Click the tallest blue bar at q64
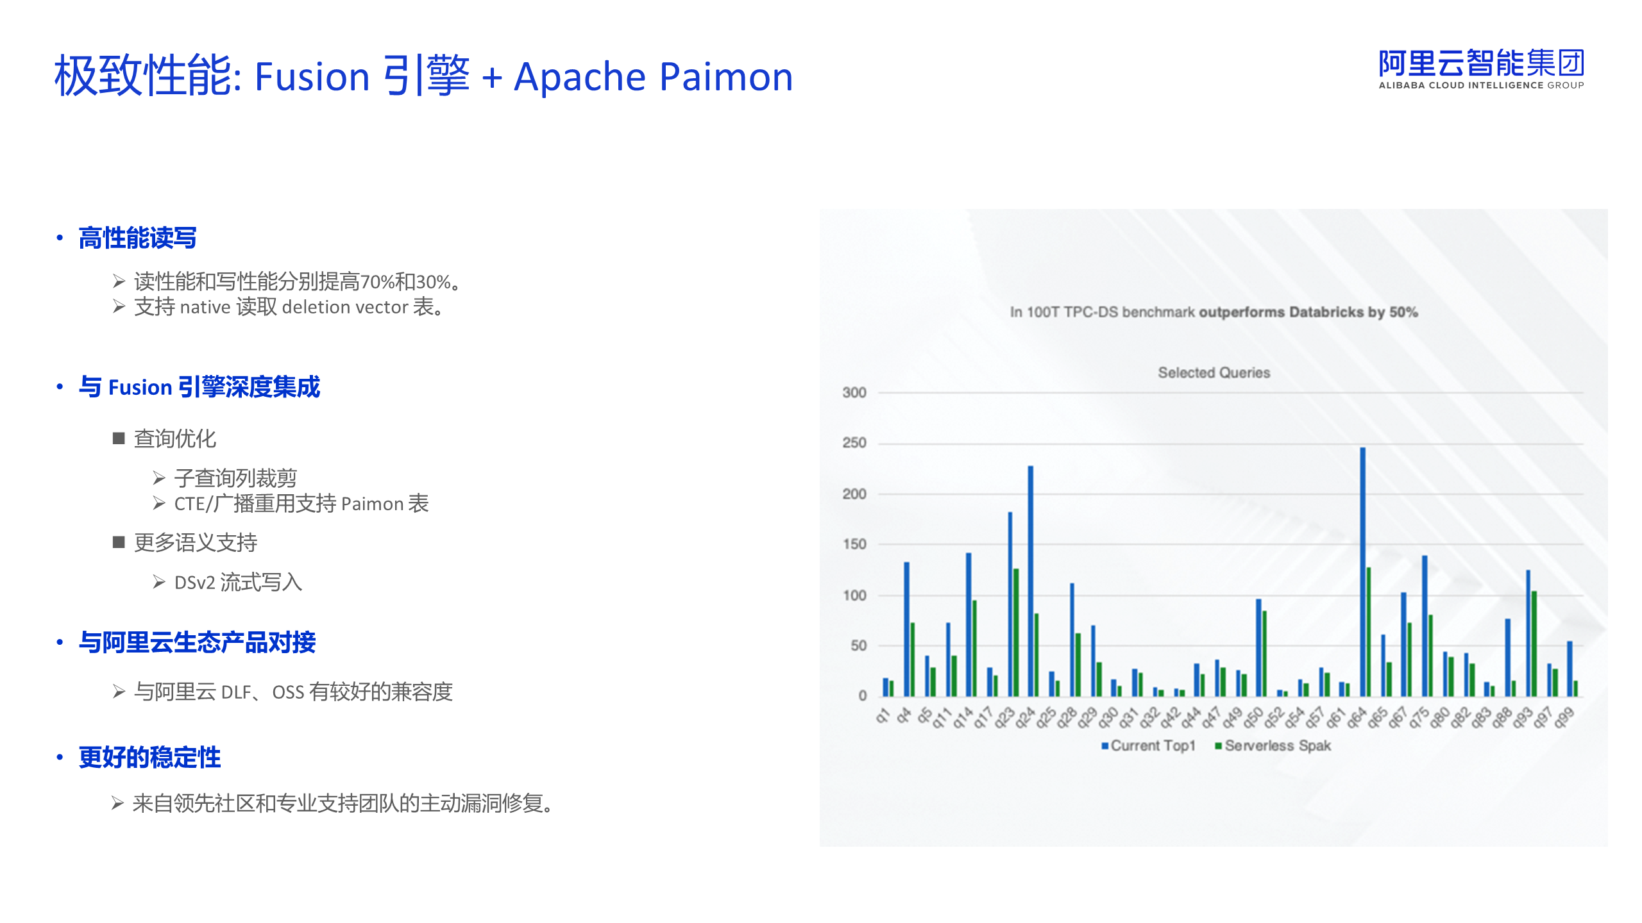Image resolution: width=1642 pixels, height=923 pixels. click(1362, 570)
